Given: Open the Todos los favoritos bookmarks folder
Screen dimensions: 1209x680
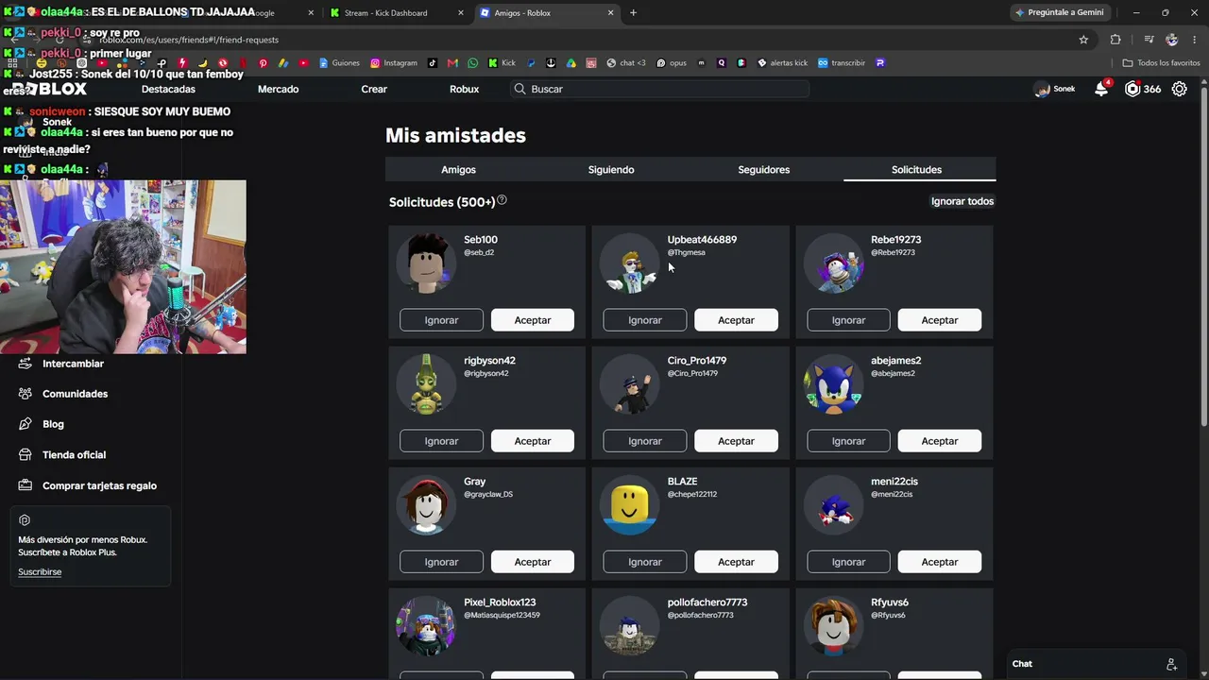Looking at the screenshot, I should click(1161, 63).
